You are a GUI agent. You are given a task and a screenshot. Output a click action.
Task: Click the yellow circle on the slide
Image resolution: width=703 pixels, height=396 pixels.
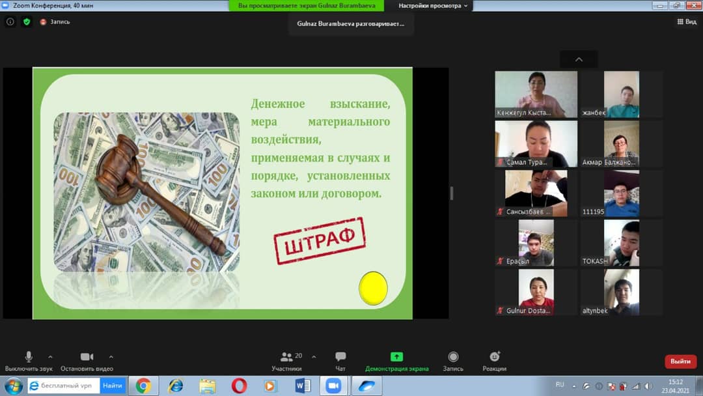tap(374, 288)
